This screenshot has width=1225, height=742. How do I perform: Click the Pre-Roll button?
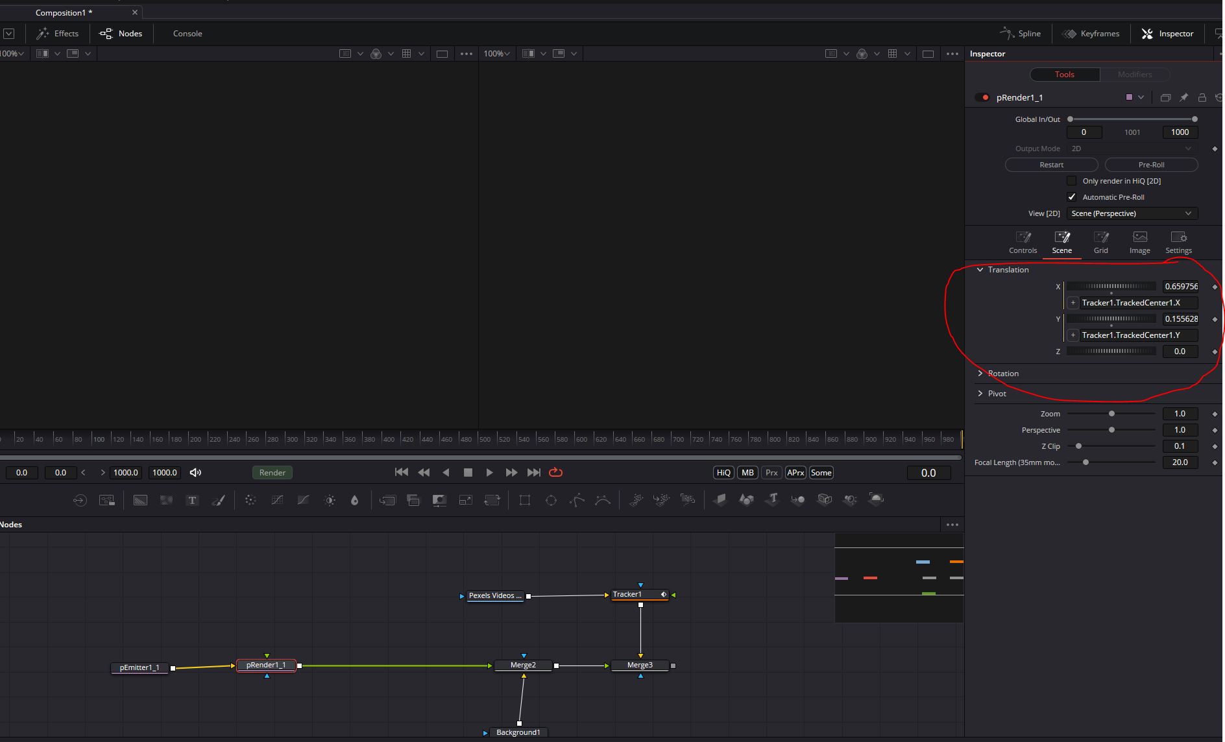1152,165
